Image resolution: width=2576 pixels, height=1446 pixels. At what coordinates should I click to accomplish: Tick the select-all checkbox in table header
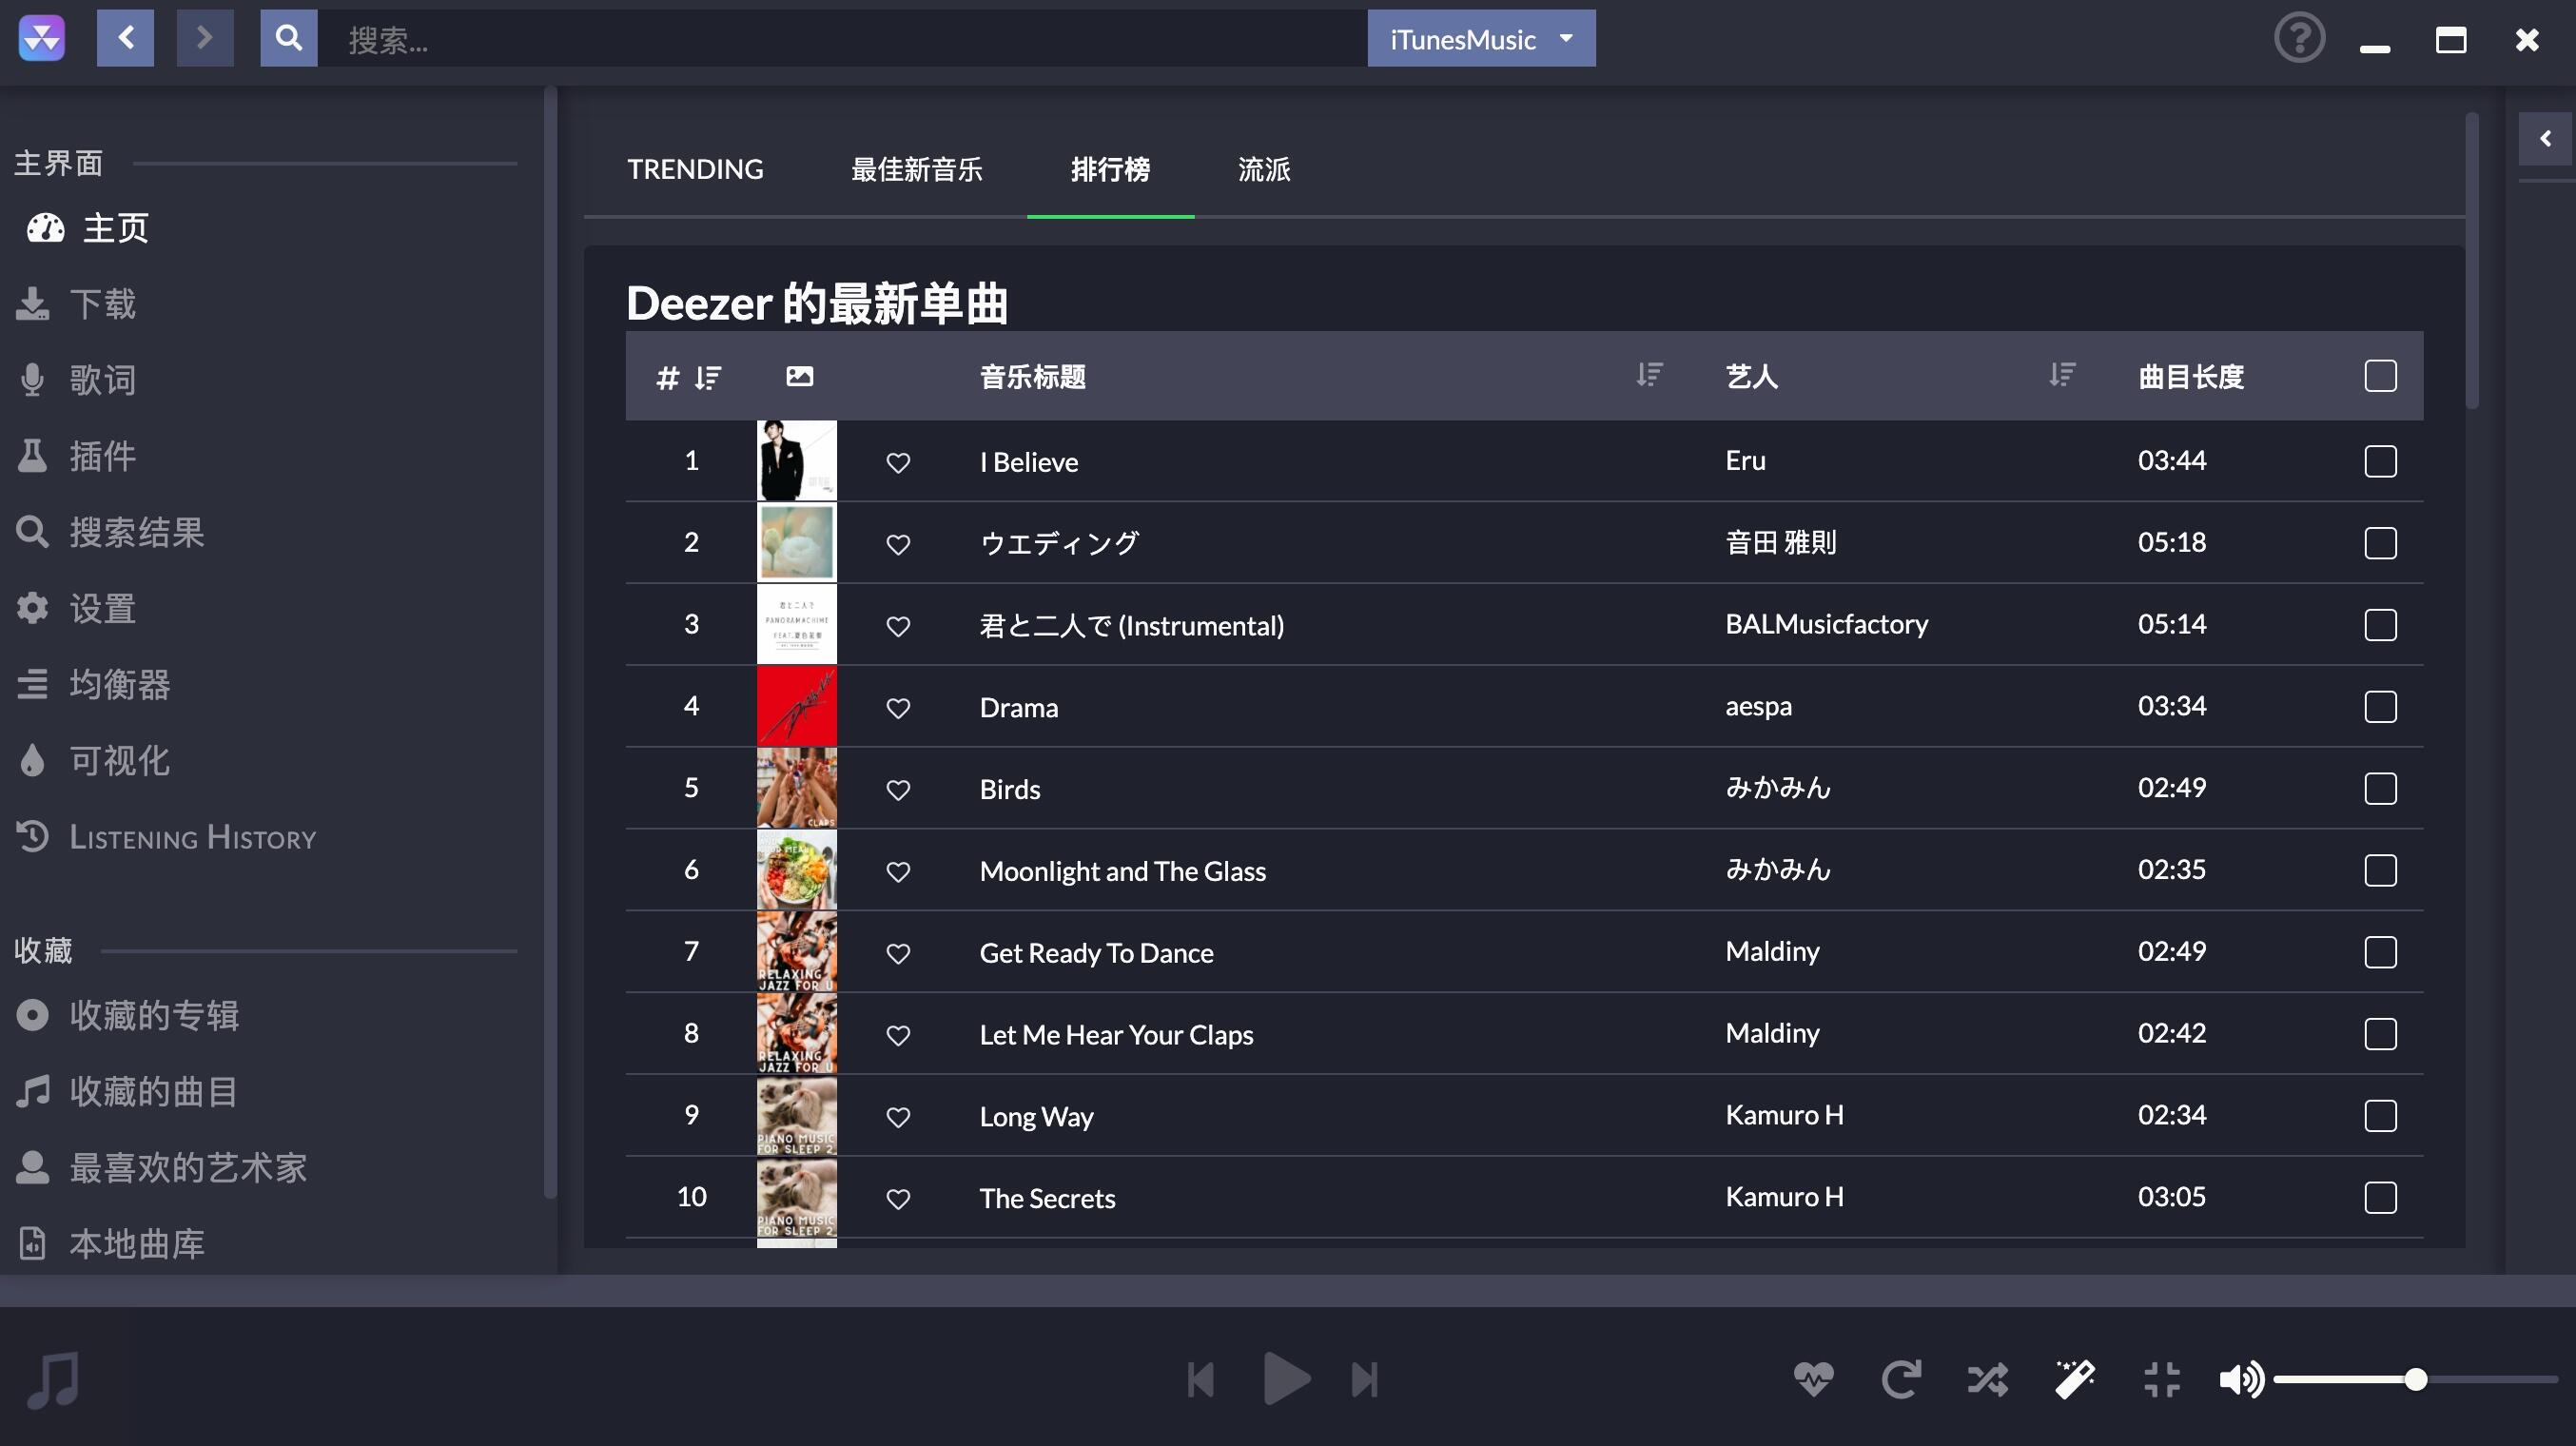pyautogui.click(x=2380, y=376)
